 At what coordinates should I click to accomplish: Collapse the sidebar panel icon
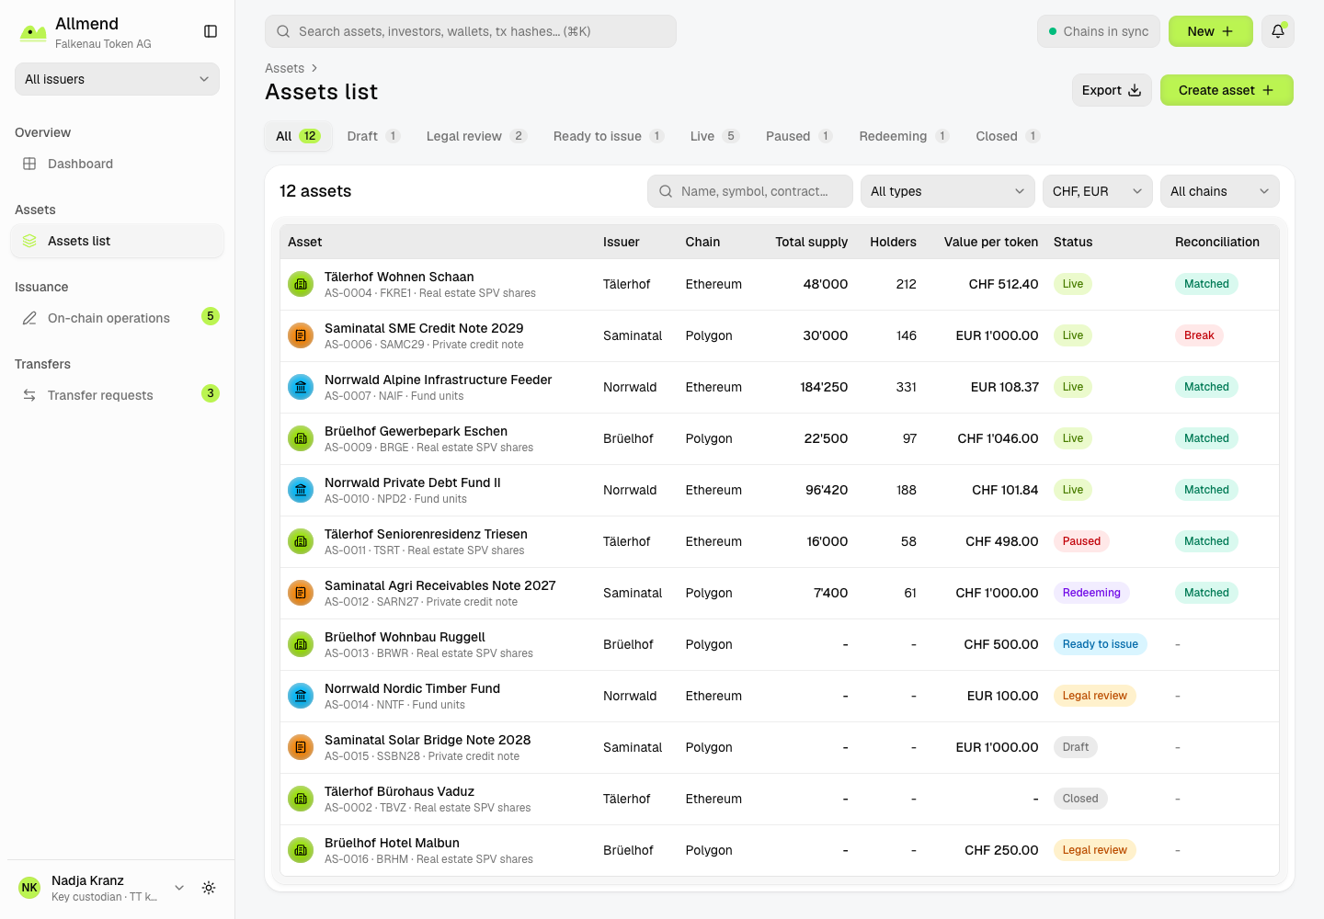pyautogui.click(x=211, y=31)
